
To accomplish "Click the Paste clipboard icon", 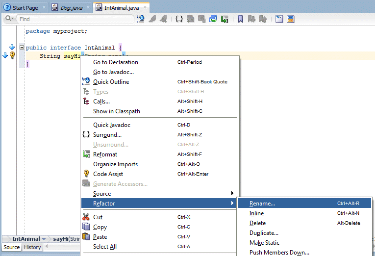I will pyautogui.click(x=86, y=236).
